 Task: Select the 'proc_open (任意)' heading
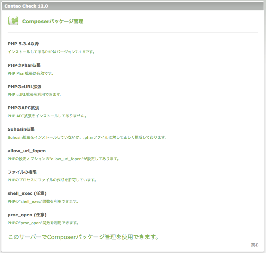point(27,215)
